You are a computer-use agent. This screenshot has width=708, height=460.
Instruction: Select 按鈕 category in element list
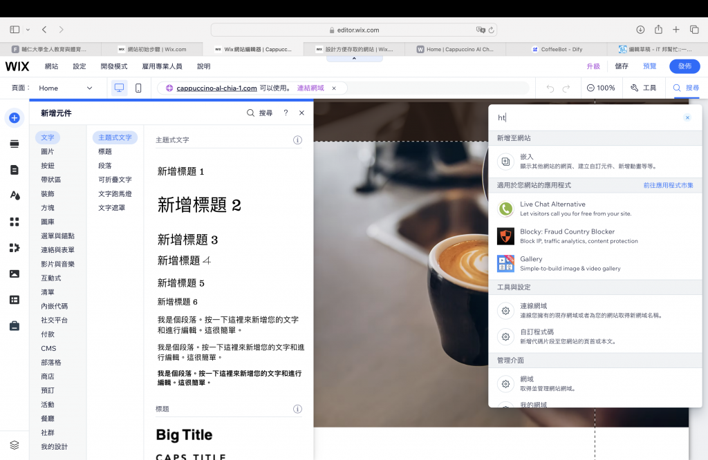[48, 166]
